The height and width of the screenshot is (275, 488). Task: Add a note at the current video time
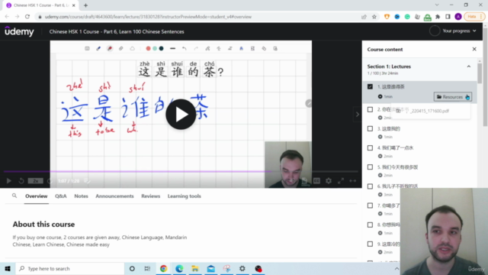tap(88, 181)
